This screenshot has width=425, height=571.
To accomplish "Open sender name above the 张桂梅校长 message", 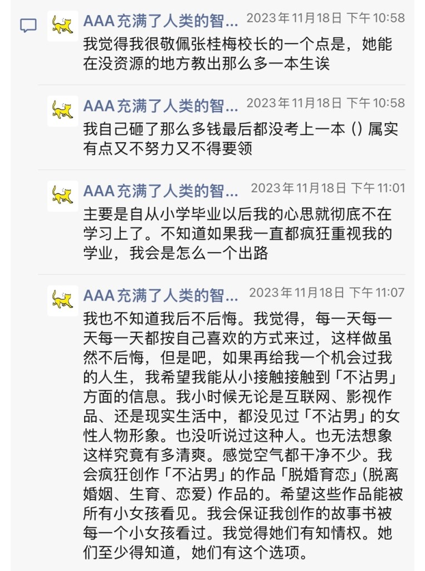I will coord(160,22).
